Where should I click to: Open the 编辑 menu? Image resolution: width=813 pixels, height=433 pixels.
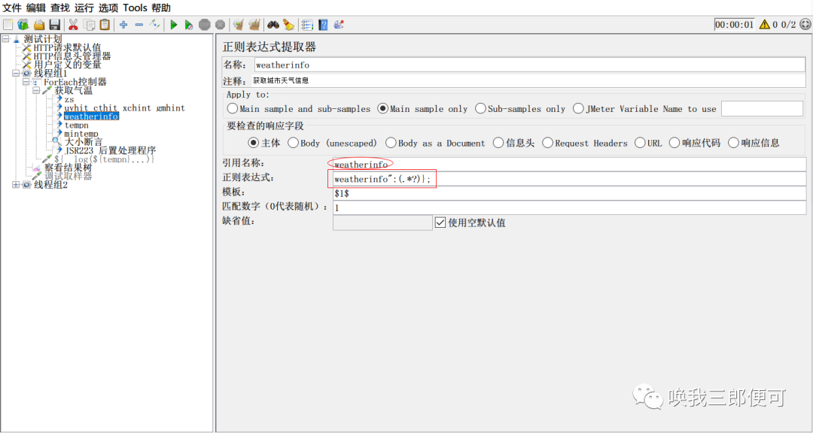pos(36,8)
